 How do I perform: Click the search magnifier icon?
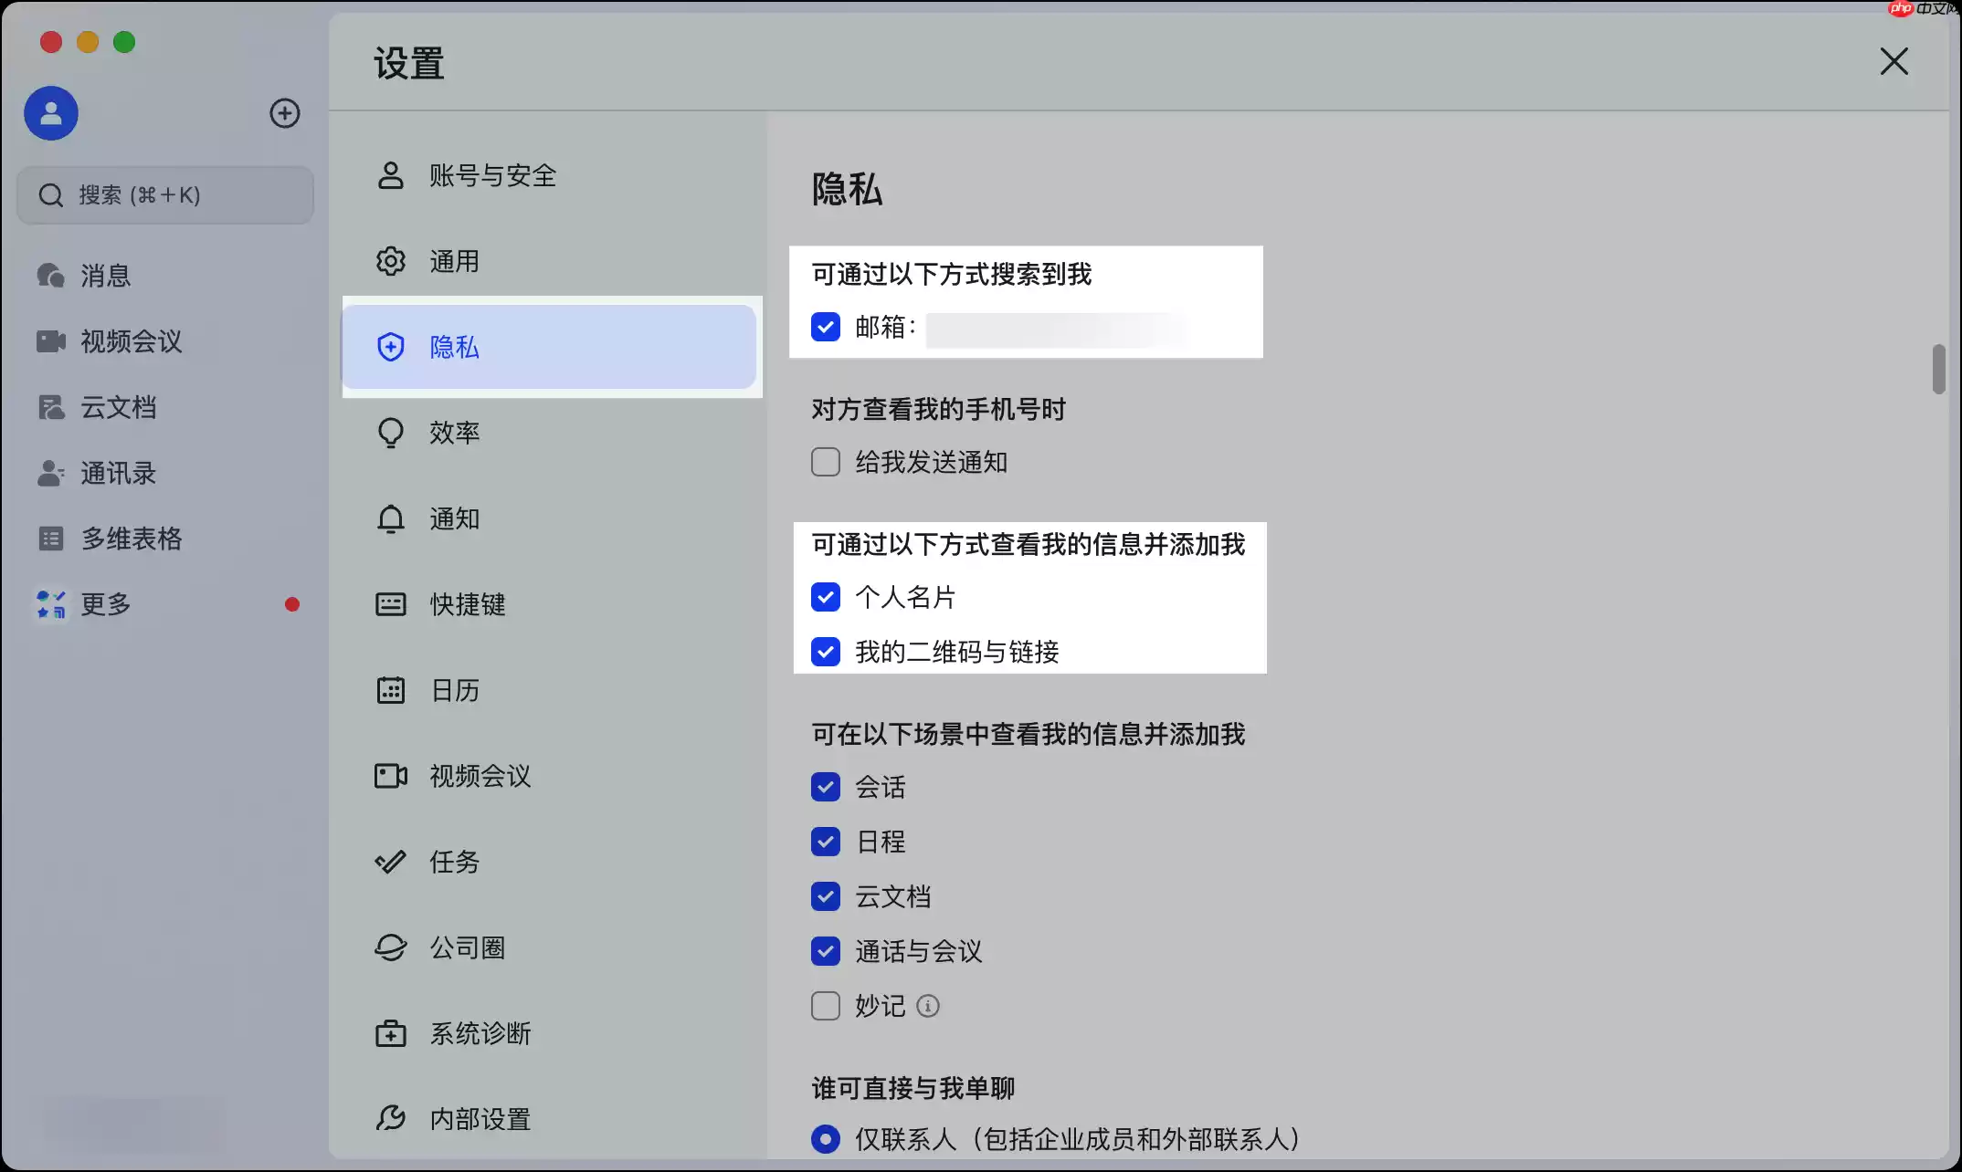51,195
